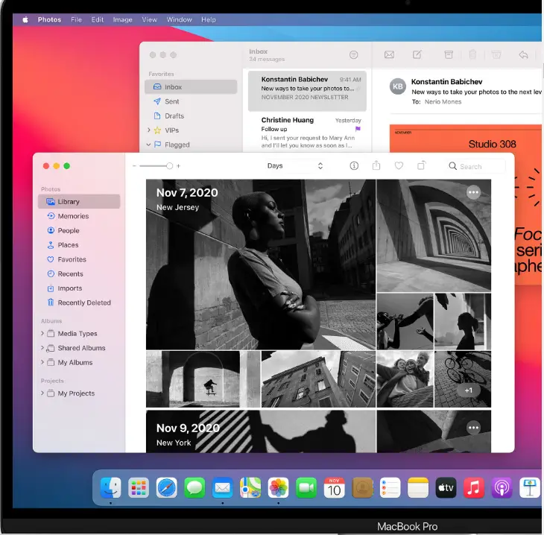Open the Help menu
This screenshot has height=535, width=544.
pyautogui.click(x=209, y=20)
